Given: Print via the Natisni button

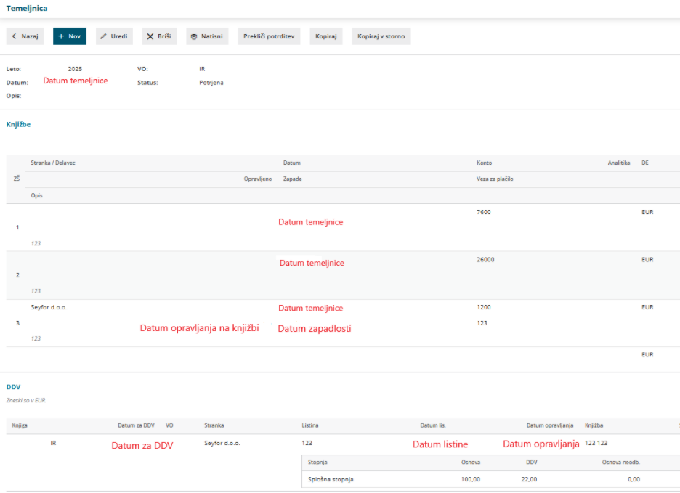Looking at the screenshot, I should [207, 36].
